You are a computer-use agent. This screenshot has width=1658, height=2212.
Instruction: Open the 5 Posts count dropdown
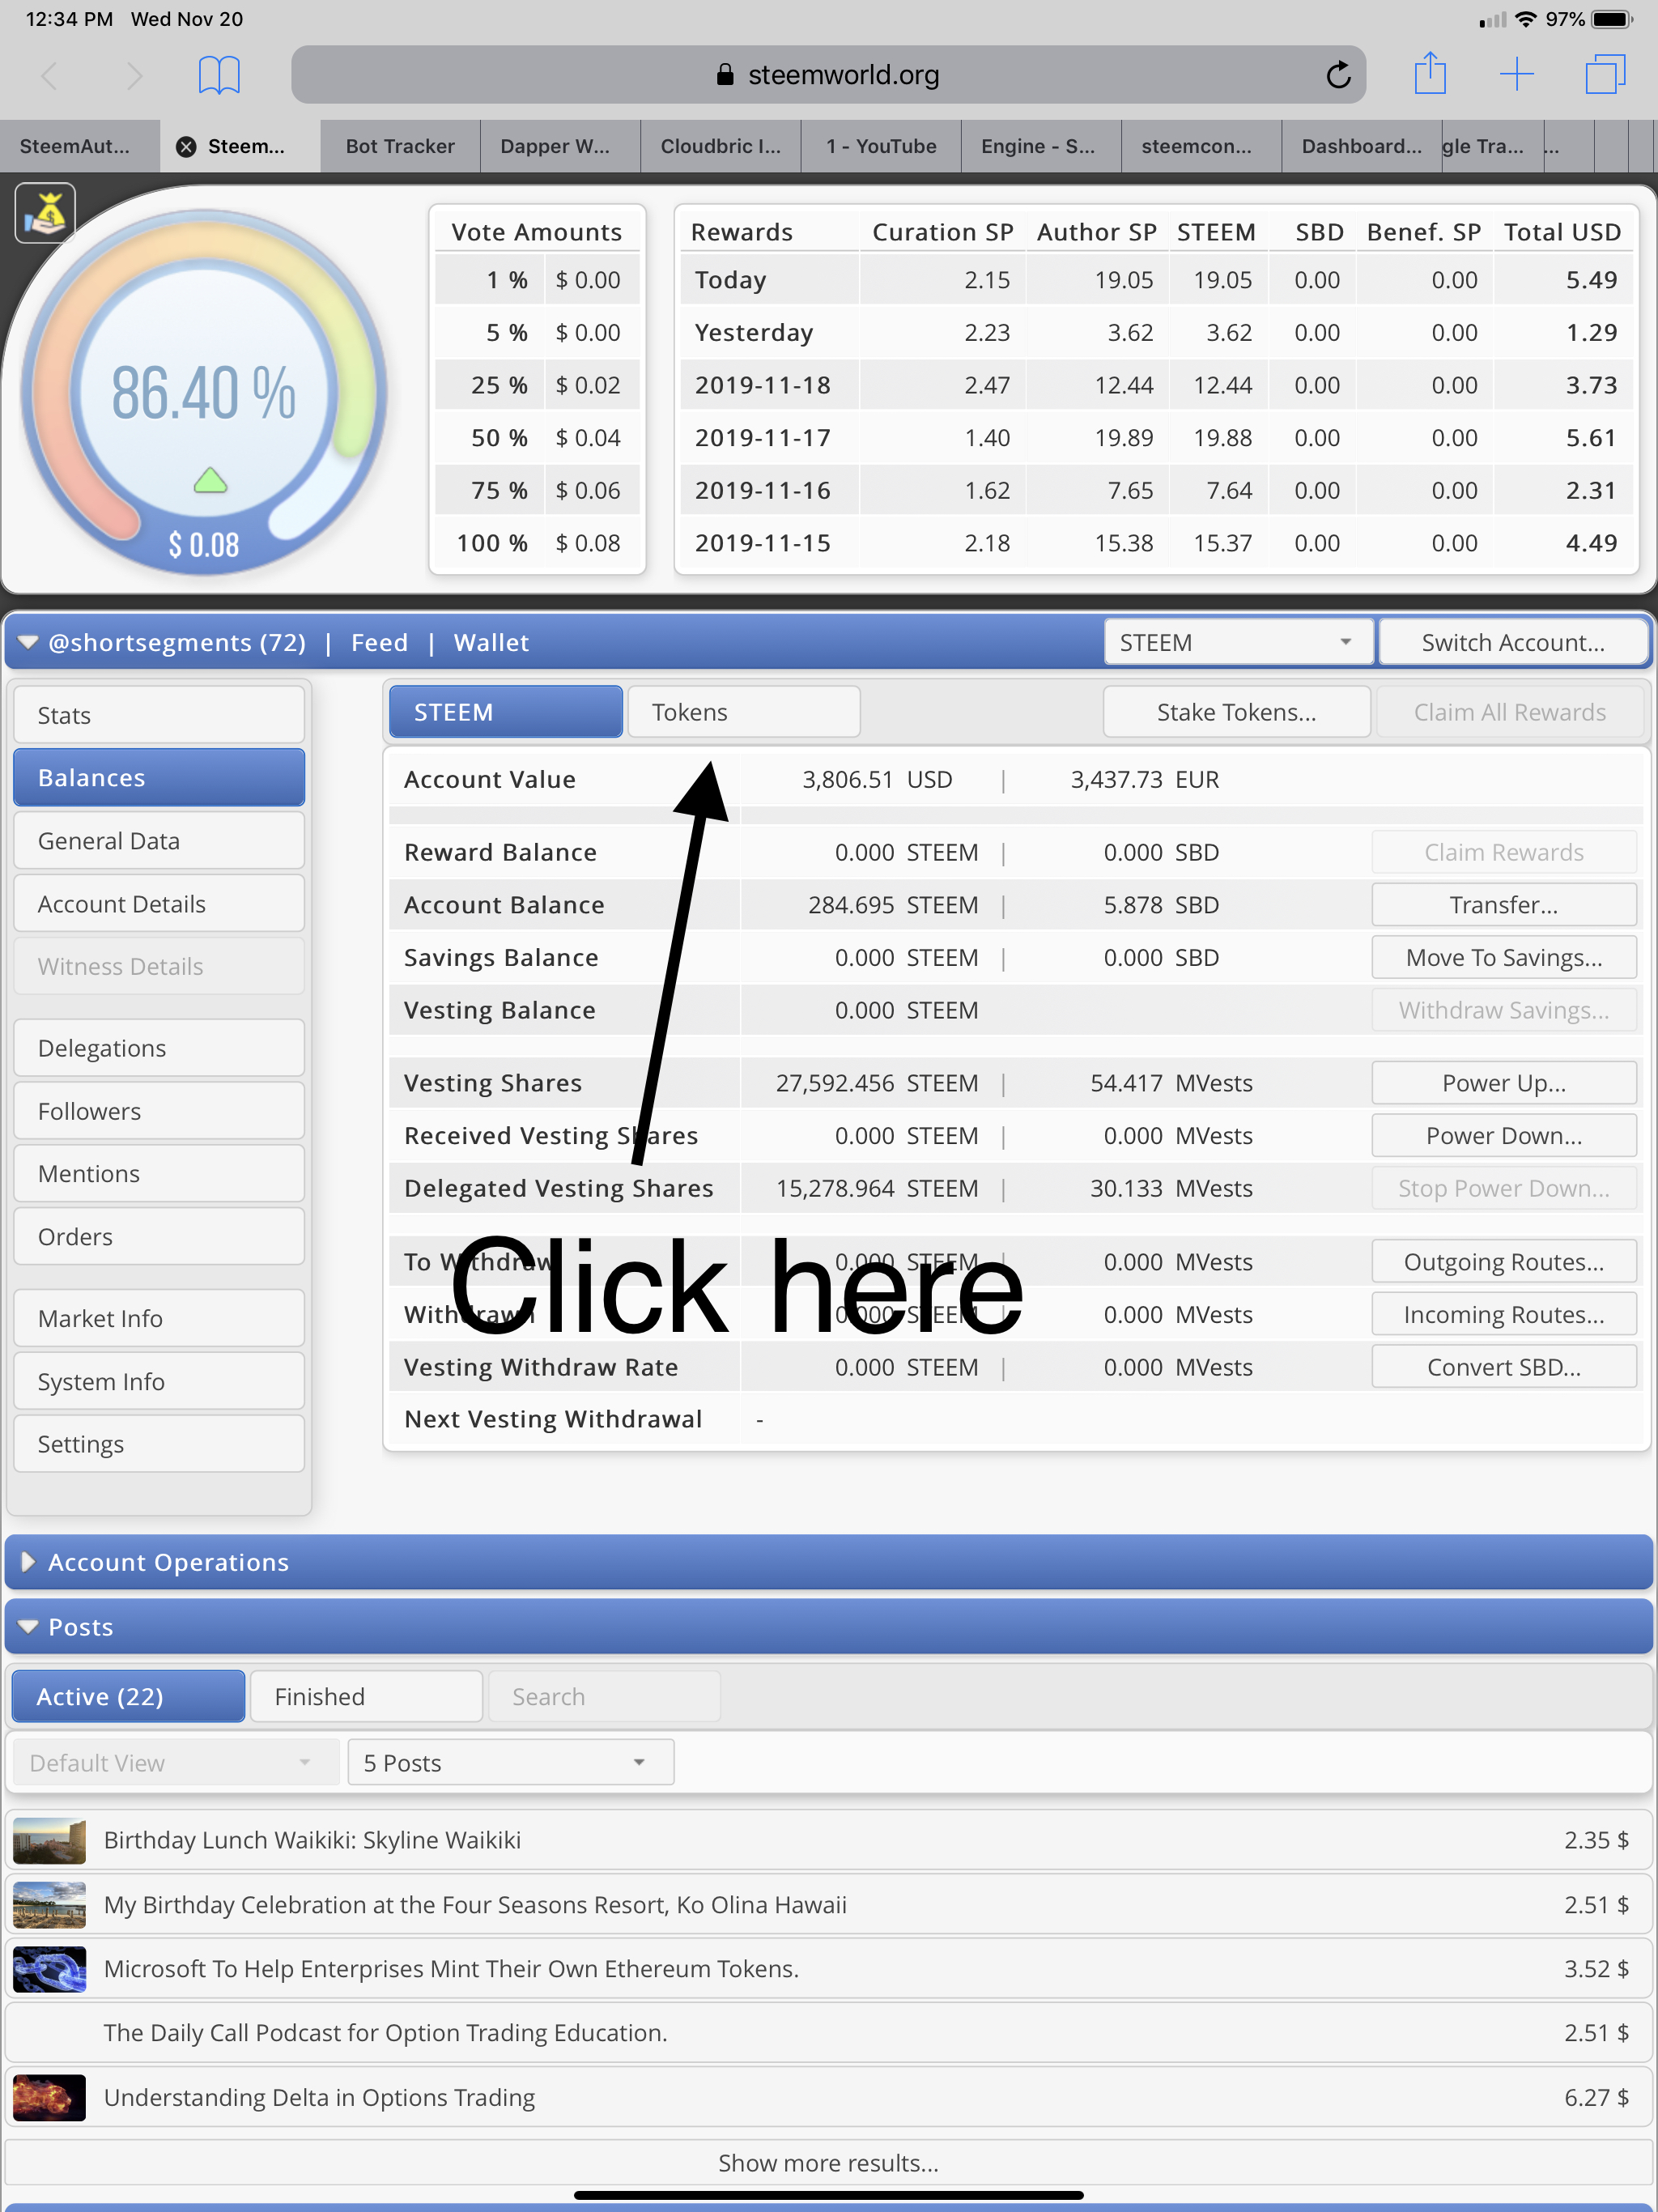[x=510, y=1762]
